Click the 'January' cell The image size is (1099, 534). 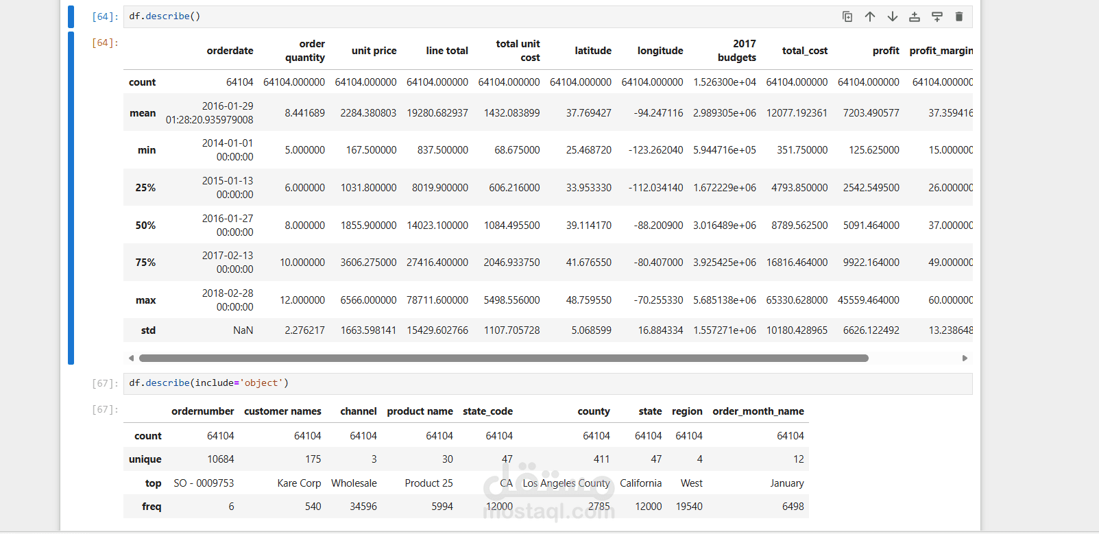click(x=787, y=483)
